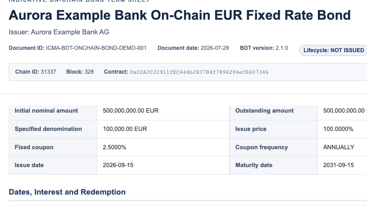Click the contract address hash
Image resolution: width=367 pixels, height=206 pixels.
199,72
